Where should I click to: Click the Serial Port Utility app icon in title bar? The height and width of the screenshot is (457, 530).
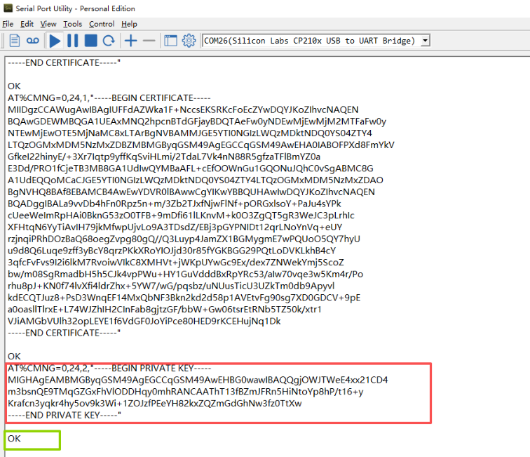[8, 8]
